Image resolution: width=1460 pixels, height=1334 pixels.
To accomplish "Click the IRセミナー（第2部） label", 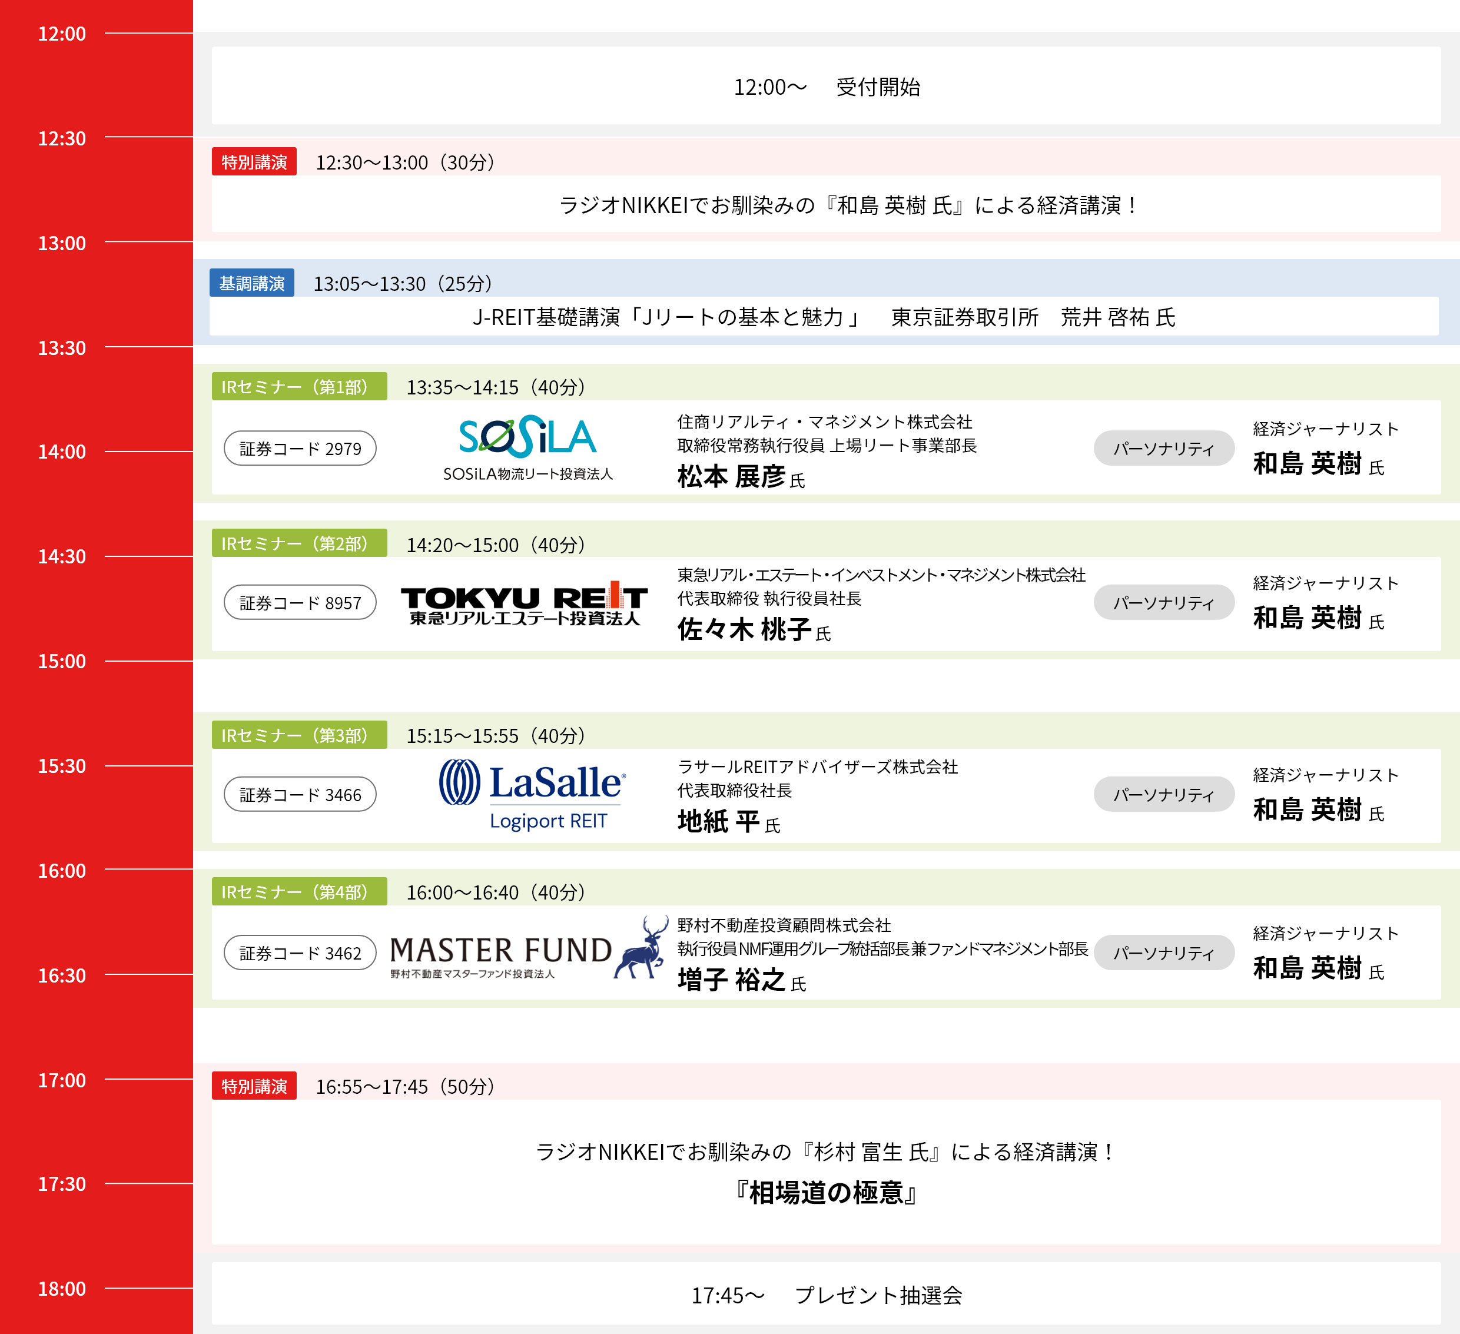I will point(299,543).
